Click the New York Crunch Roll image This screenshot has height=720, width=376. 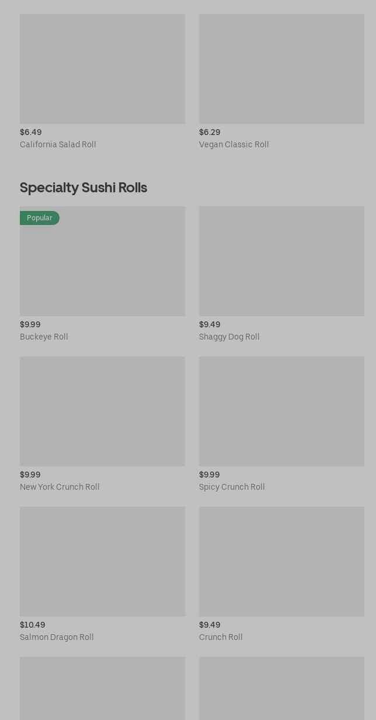[x=102, y=411]
